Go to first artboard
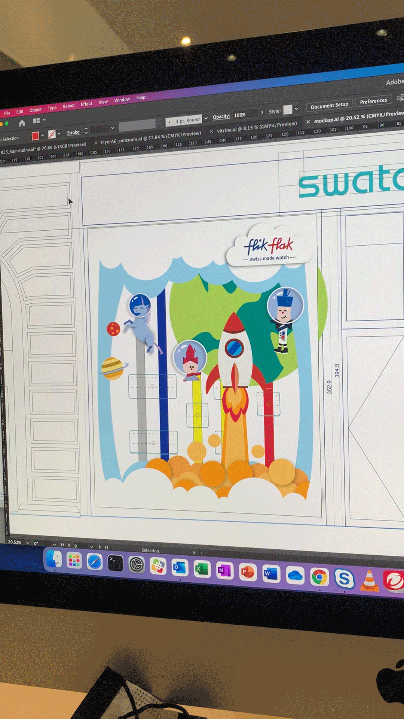Screen dimensions: 404x719 point(62,544)
